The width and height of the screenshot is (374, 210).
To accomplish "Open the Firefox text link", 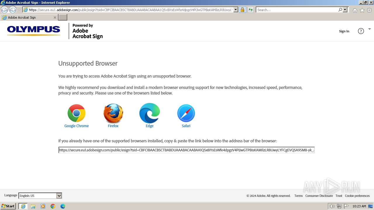I will pos(113,126).
